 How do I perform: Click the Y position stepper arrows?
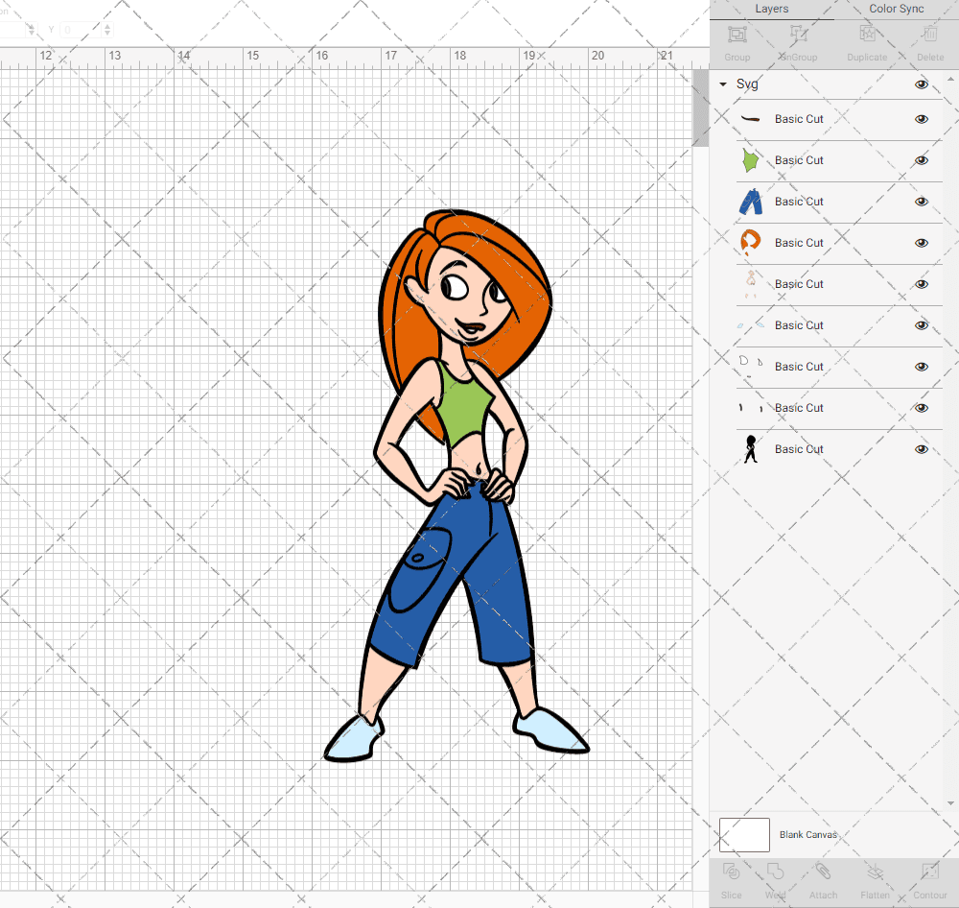pyautogui.click(x=107, y=30)
